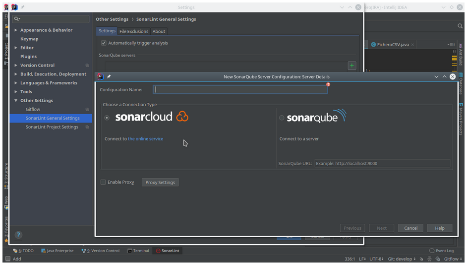Open the SonarLint tool window

click(168, 251)
